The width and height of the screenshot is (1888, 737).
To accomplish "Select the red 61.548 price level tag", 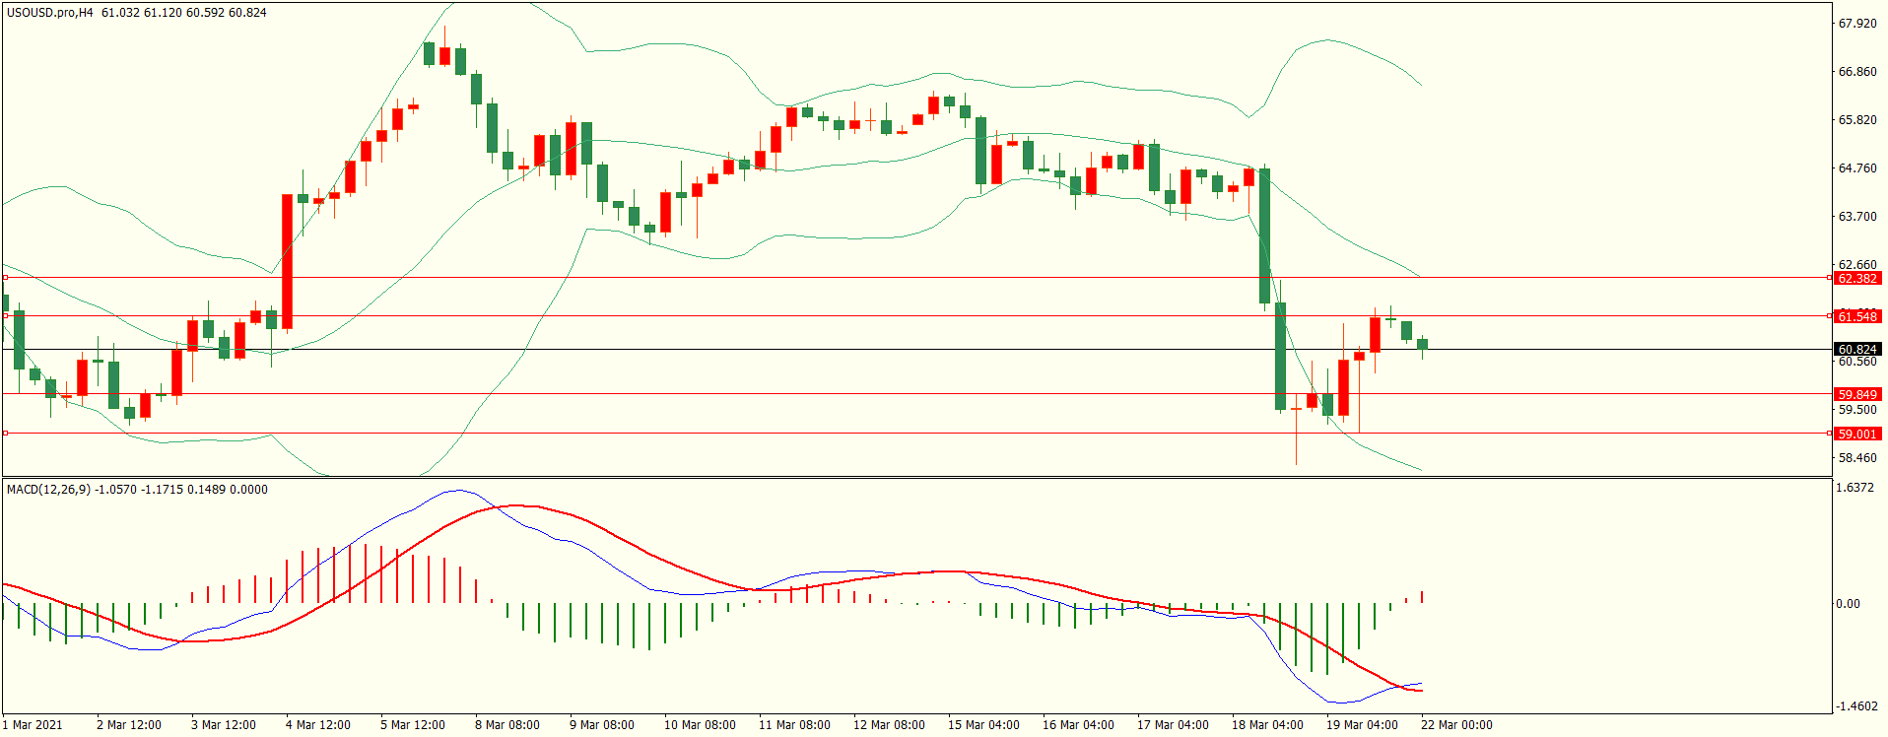I will point(1857,316).
